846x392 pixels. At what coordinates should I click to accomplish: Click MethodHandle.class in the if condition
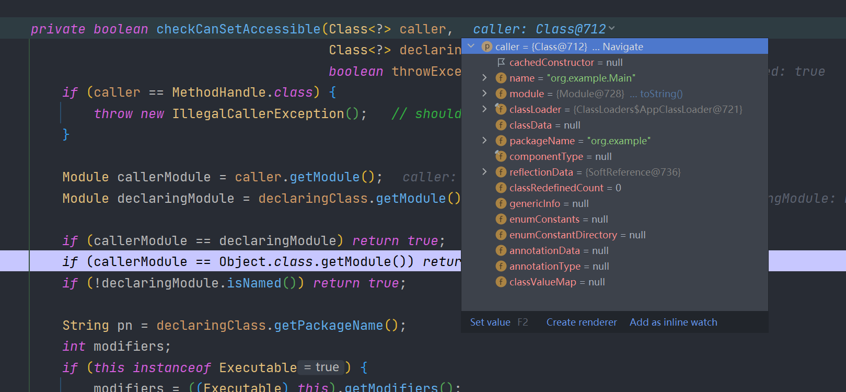point(242,93)
